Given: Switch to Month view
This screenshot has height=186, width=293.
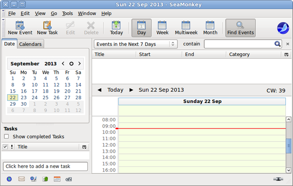Looking at the screenshot, I should tap(210, 28).
